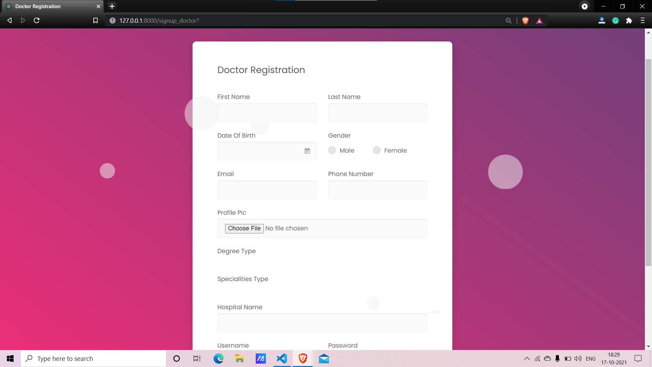Bookmark this page with bookmark icon
The image size is (652, 367).
coord(95,21)
